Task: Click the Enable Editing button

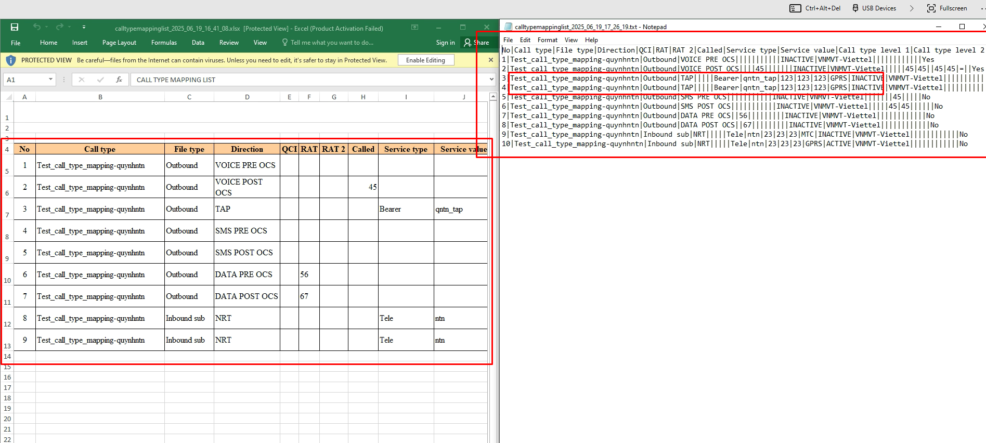Action: pos(425,60)
